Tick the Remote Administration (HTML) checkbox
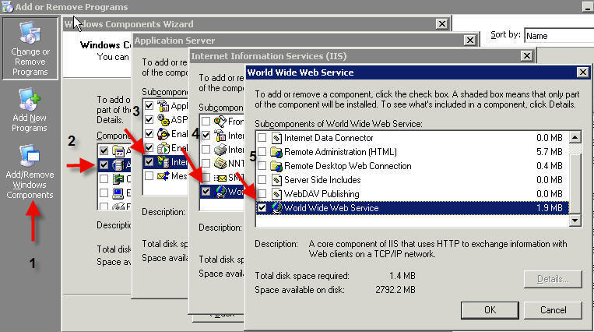 click(262, 152)
